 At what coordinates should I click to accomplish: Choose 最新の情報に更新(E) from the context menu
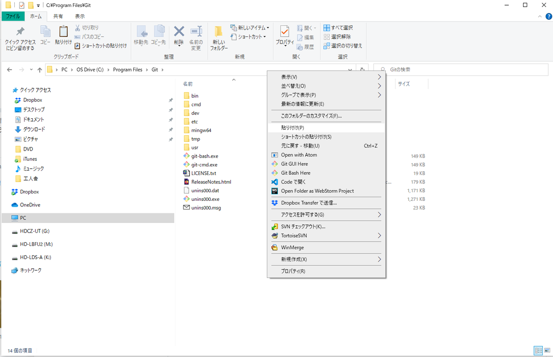coord(326,104)
